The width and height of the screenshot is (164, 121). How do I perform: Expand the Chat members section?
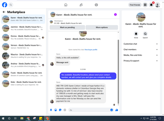click(x=141, y=49)
